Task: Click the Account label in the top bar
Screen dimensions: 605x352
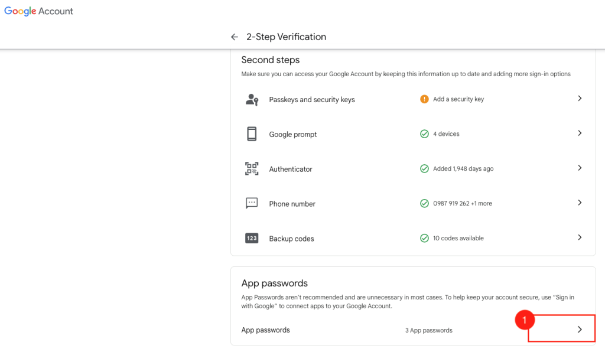Action: point(57,11)
